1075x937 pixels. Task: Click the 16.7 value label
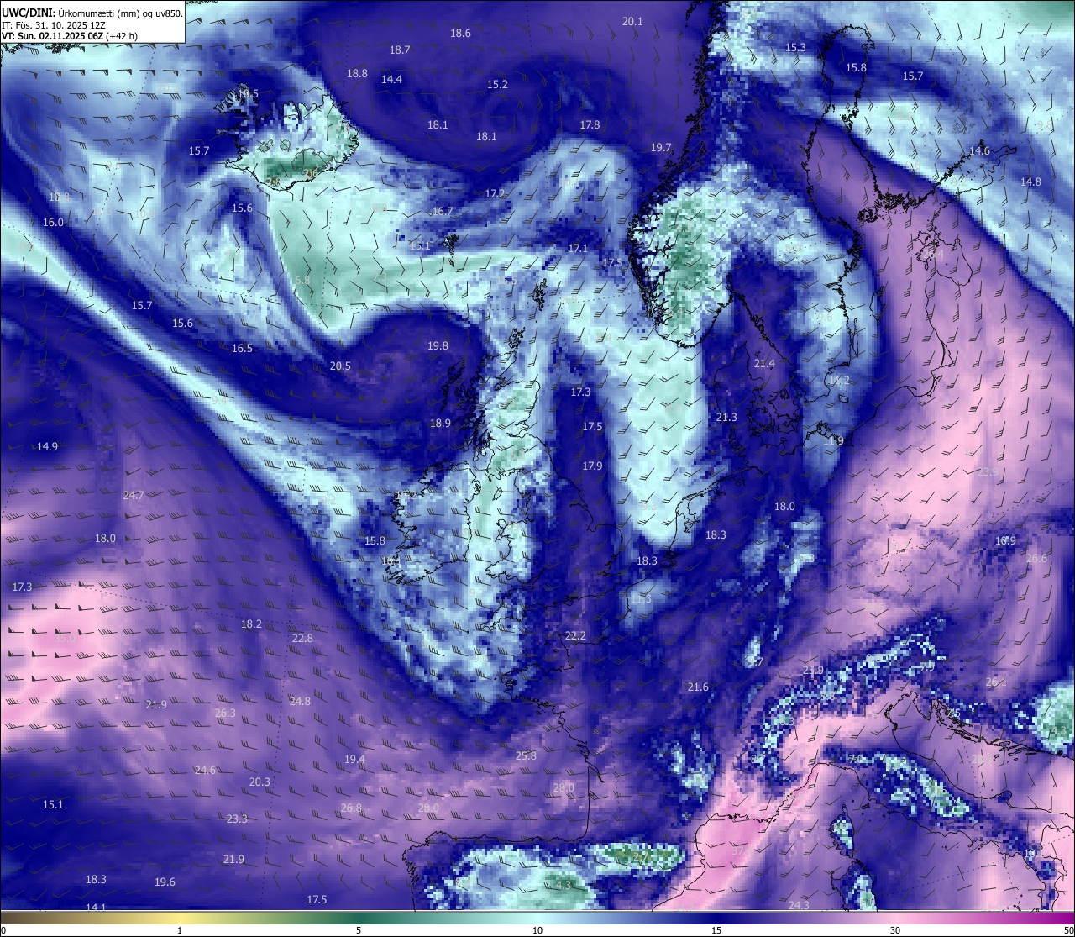443,212
